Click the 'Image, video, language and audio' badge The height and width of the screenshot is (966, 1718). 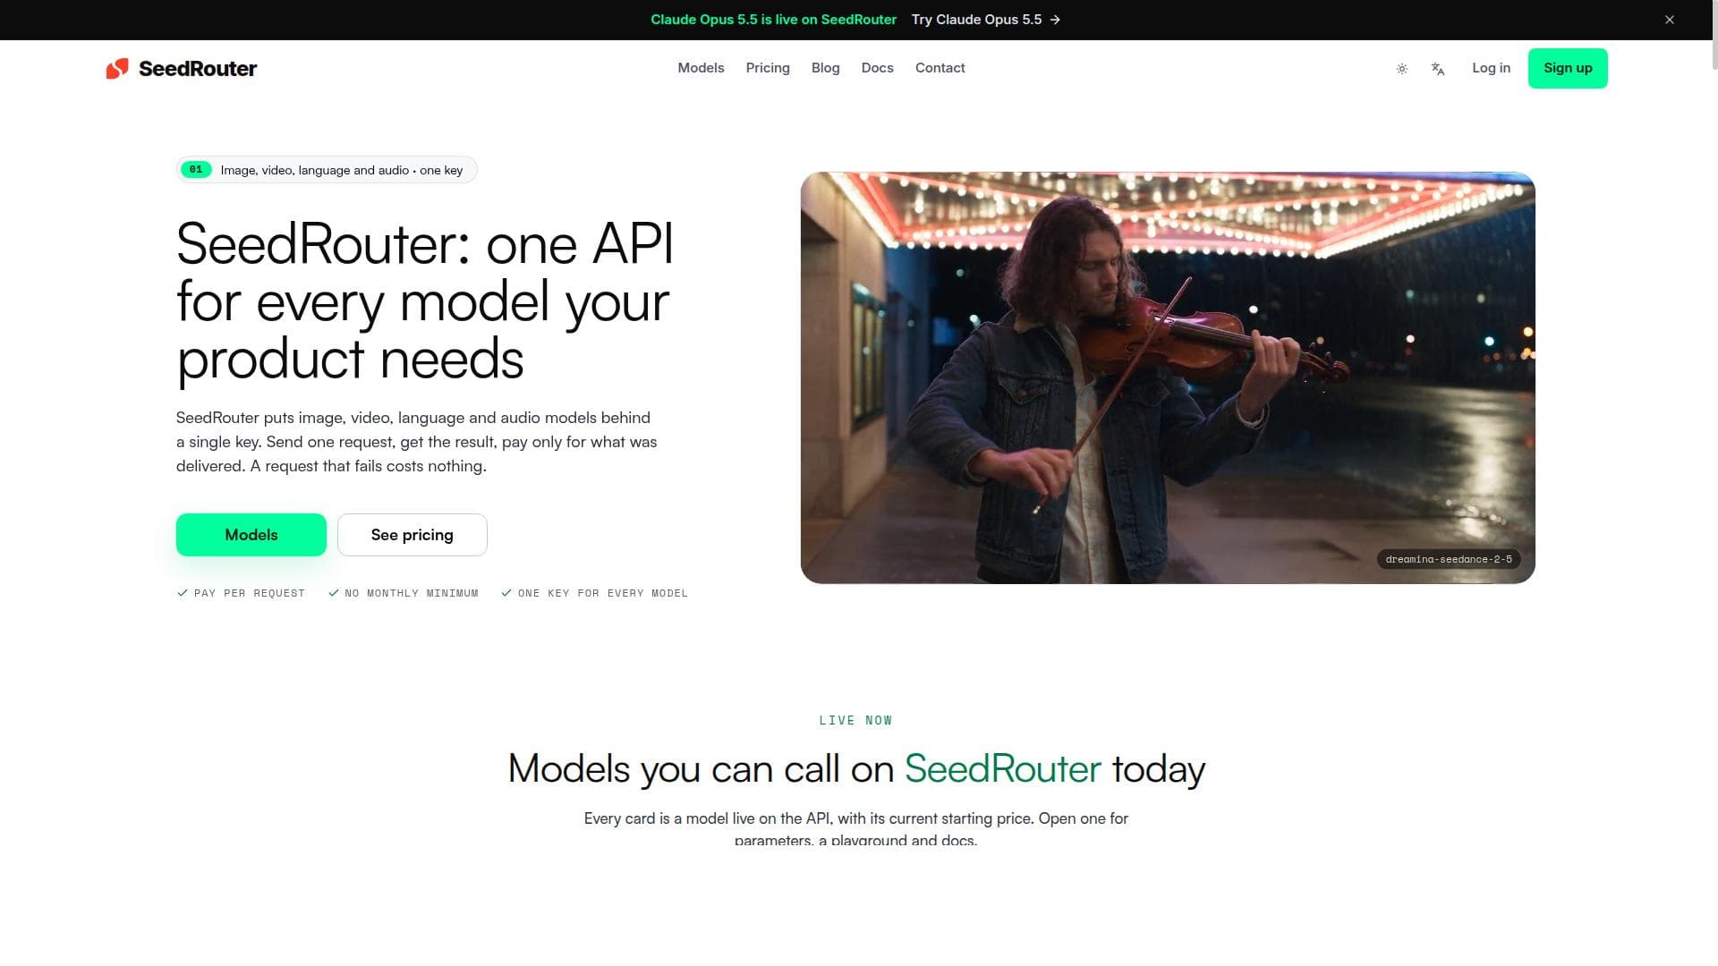click(x=327, y=170)
